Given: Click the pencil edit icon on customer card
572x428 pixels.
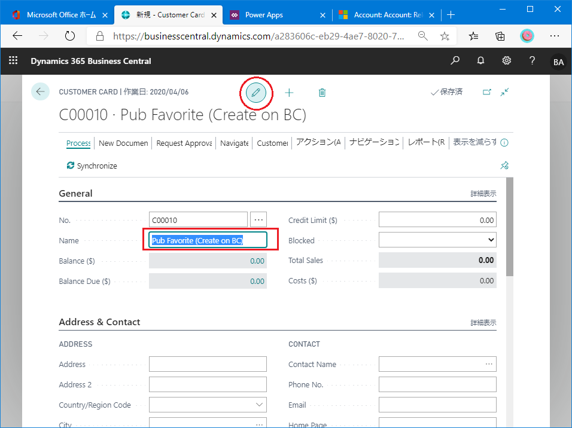Looking at the screenshot, I should click(255, 93).
